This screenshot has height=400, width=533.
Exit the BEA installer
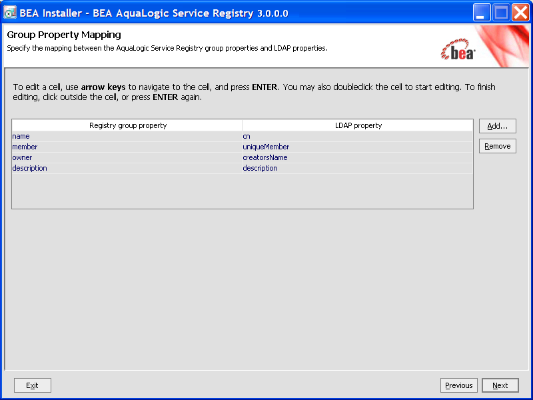point(32,385)
